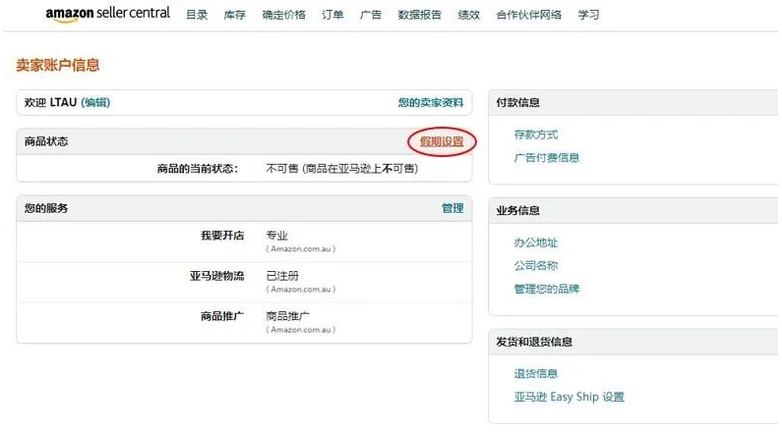Image resolution: width=782 pixels, height=433 pixels.
Task: Open the 管理您的品牌 link
Action: (547, 289)
